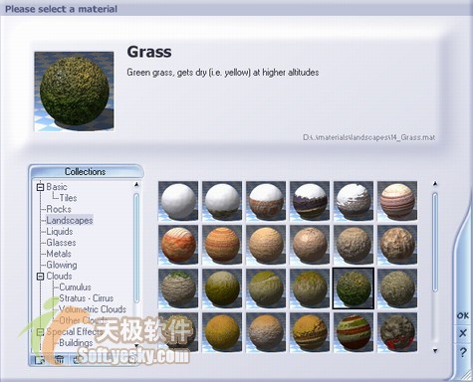The height and width of the screenshot is (382, 473).
Task: Collapse the Basic collection node
Action: pos(40,187)
